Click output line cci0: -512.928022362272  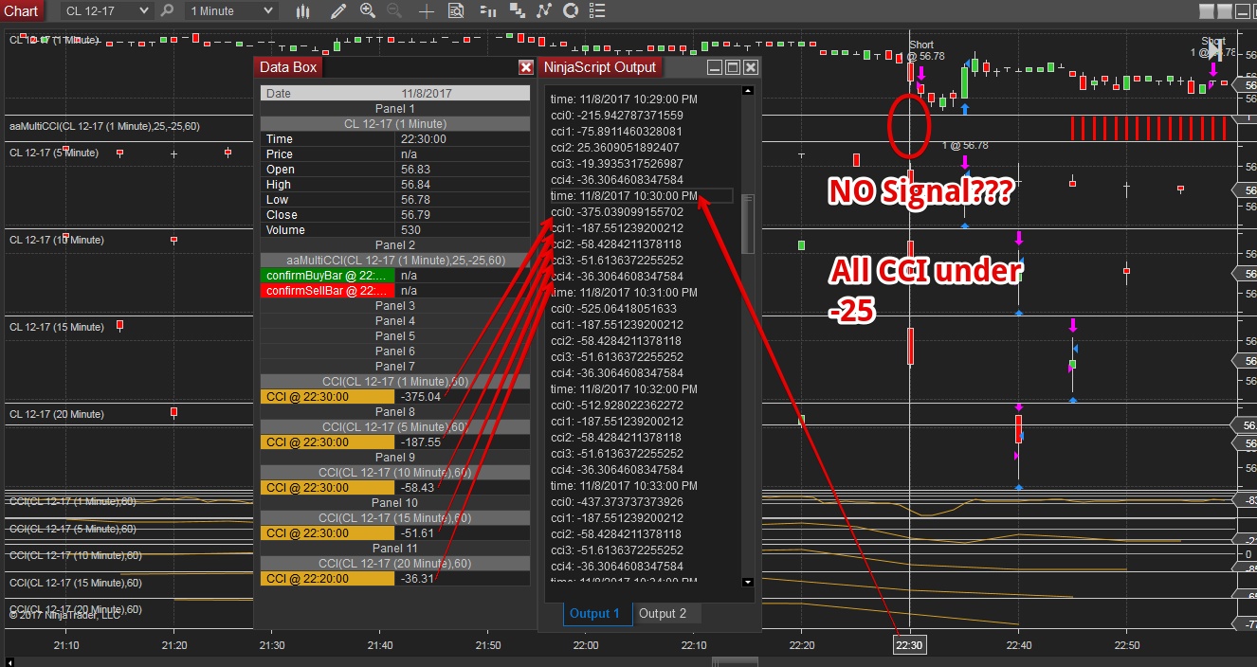pos(617,405)
